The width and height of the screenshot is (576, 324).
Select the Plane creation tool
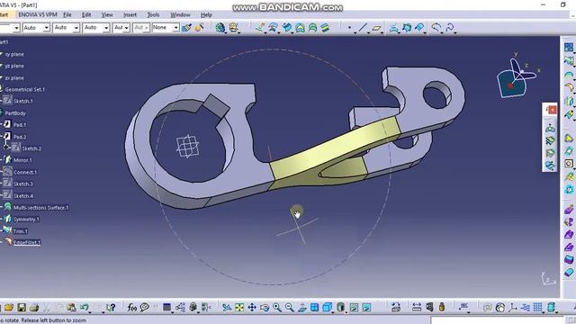pos(376,28)
